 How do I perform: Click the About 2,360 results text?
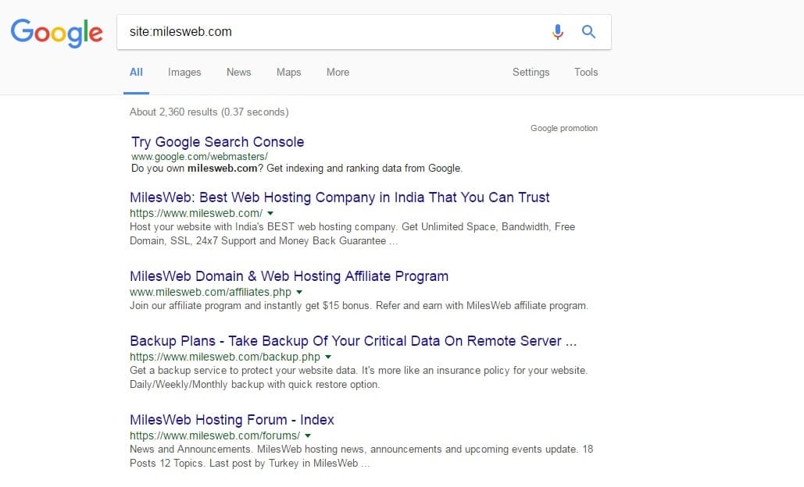pos(209,112)
